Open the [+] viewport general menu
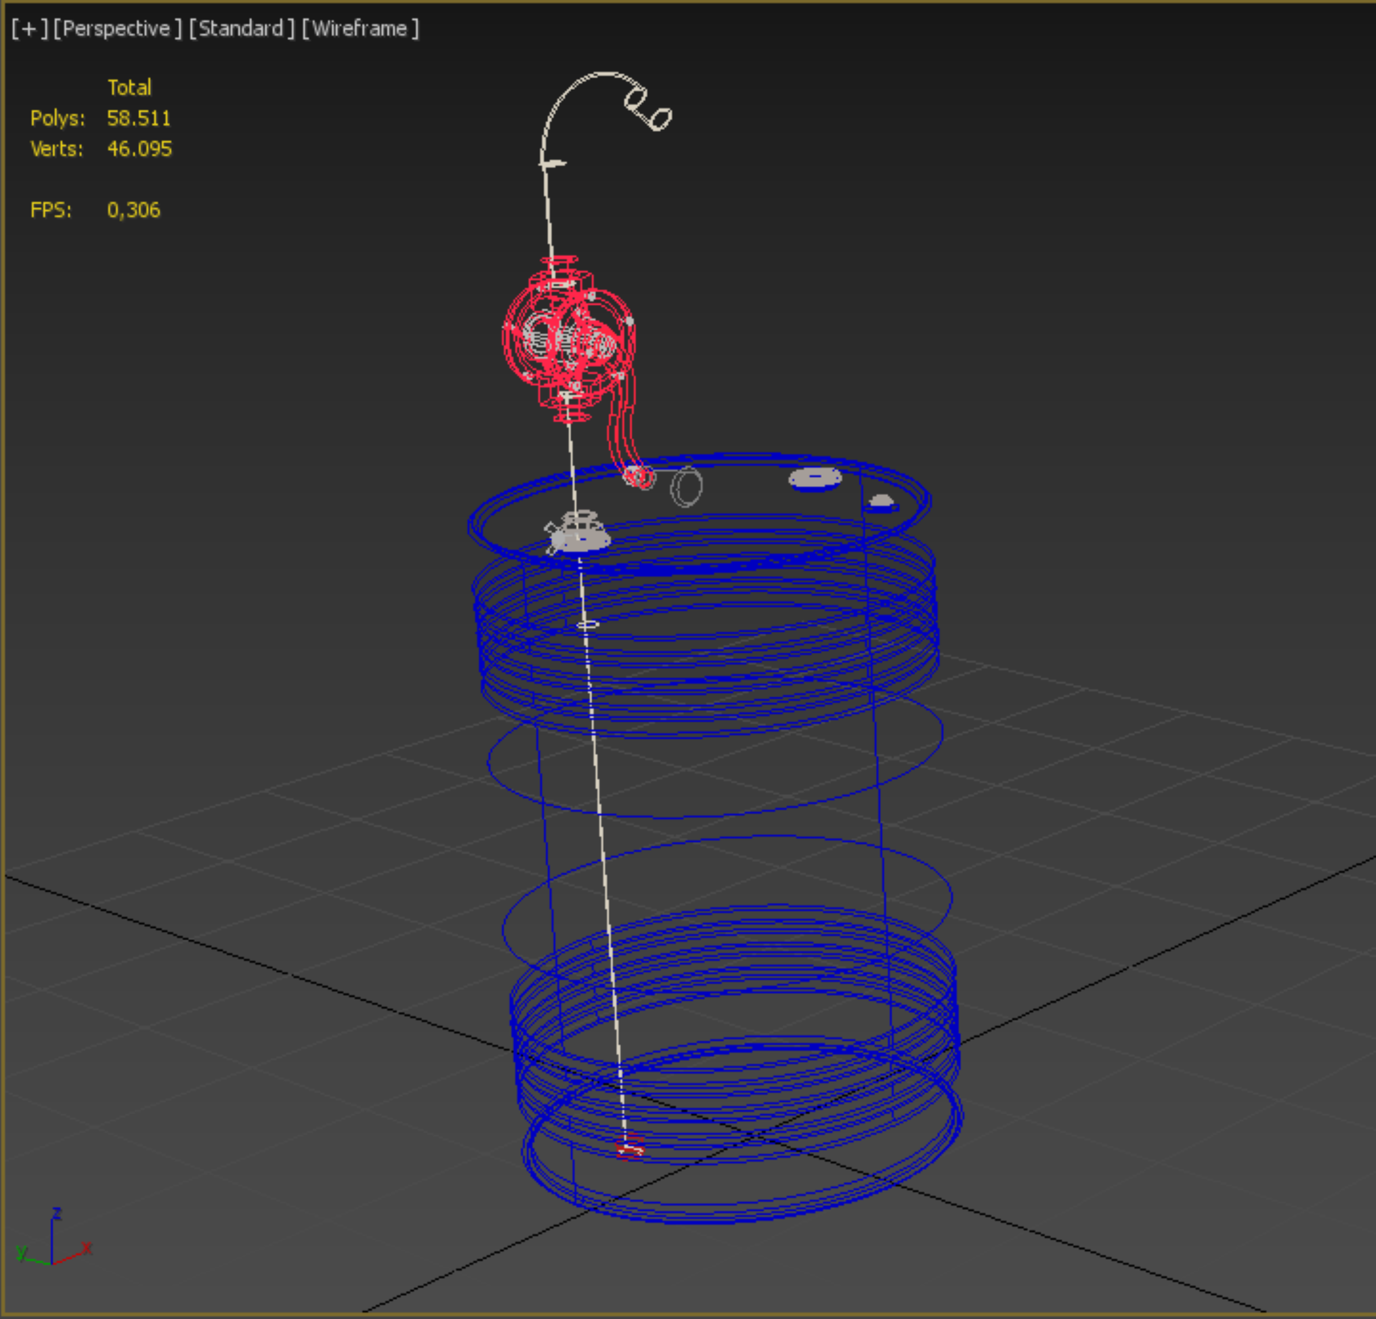 [x=29, y=29]
